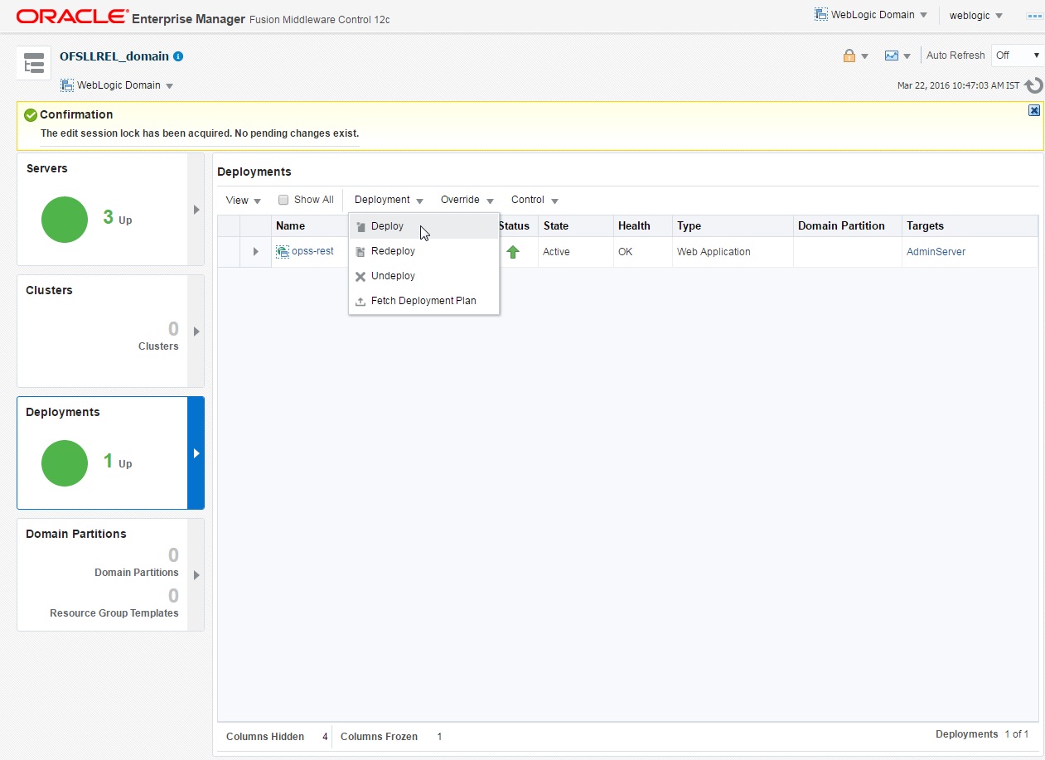Viewport: 1045px width, 760px height.
Task: Open the View menu dropdown
Action: [x=244, y=201]
